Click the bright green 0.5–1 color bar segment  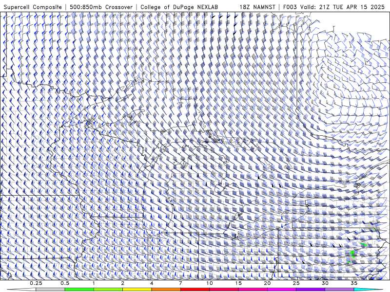(x=79, y=290)
